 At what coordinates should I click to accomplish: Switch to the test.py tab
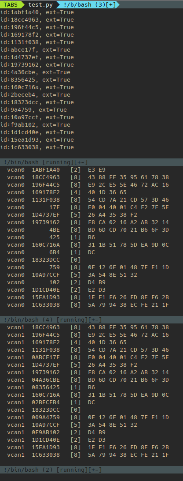[40, 4]
